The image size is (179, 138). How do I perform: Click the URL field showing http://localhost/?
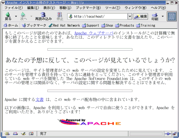(97, 16)
